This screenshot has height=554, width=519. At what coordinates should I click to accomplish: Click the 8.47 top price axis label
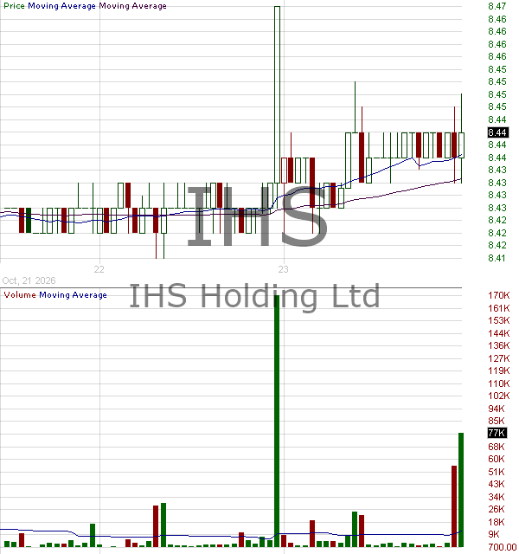tap(497, 6)
